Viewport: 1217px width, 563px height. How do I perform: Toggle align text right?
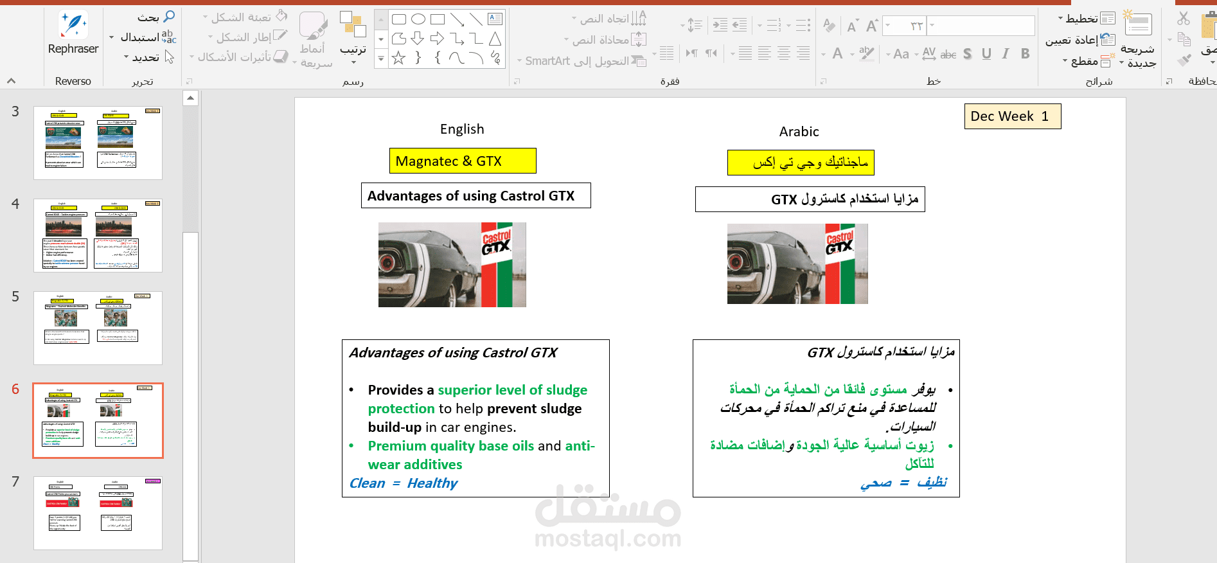(803, 53)
